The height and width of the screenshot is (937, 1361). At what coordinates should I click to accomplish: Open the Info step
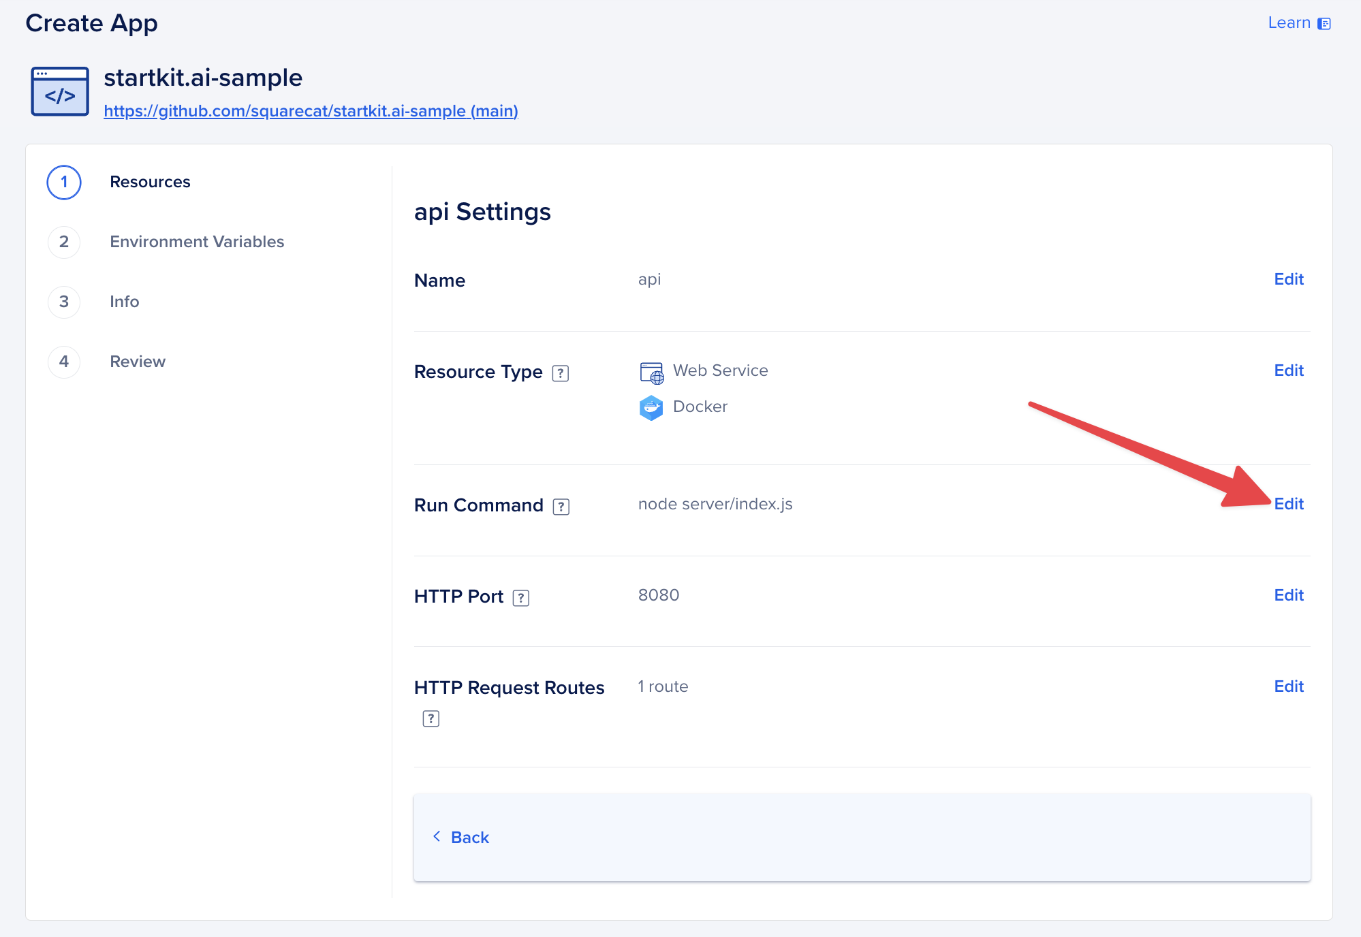coord(124,302)
